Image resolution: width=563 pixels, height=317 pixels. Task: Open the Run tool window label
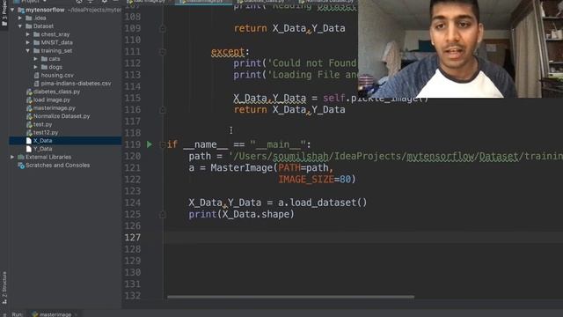click(17, 314)
